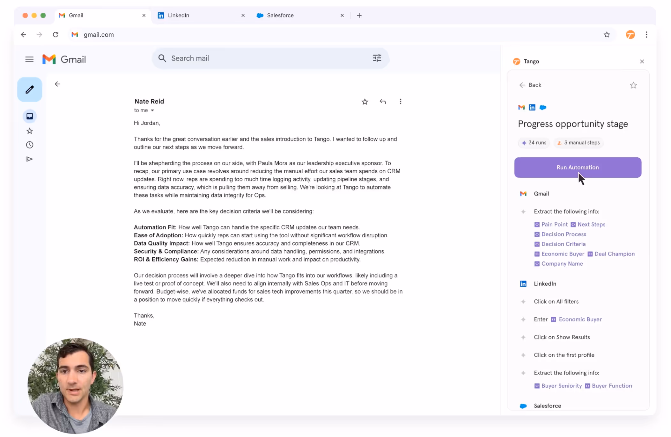
Task: Select the Gmail browser tab
Action: click(x=102, y=15)
